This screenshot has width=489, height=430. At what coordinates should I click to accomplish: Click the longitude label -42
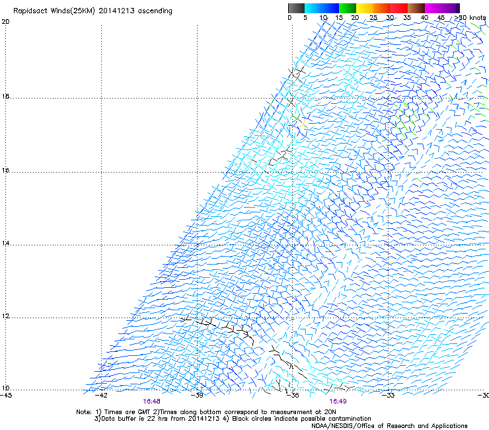101,396
